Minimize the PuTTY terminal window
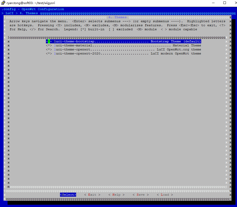The image size is (237, 207). pos(213,3)
